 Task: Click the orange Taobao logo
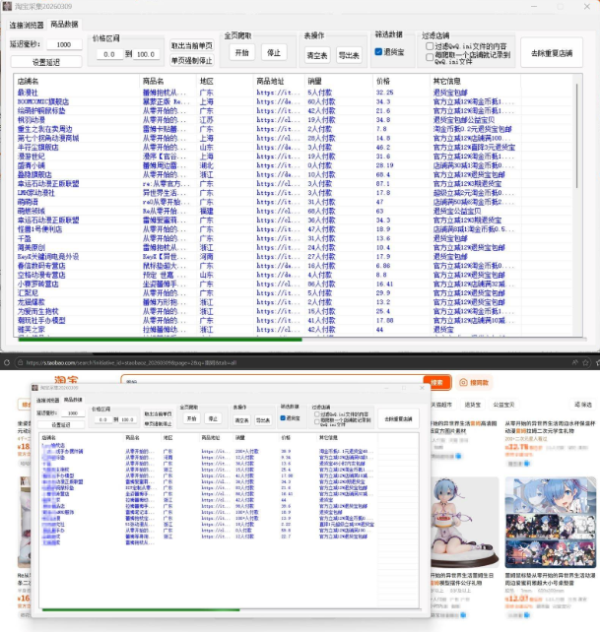tap(66, 380)
